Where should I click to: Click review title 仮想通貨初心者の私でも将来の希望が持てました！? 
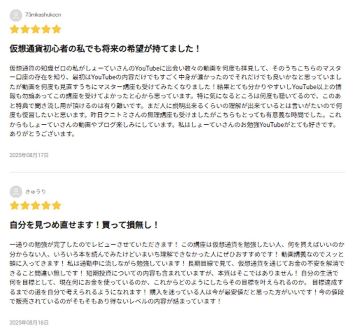pyautogui.click(x=105, y=49)
